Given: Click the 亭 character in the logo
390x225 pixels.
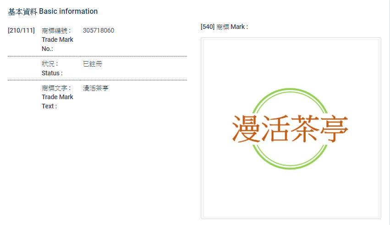Looking at the screenshot, I should pyautogui.click(x=334, y=129).
